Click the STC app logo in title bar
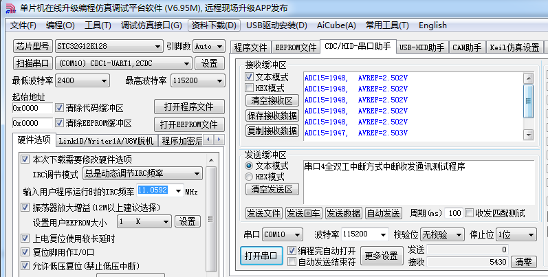This screenshot has height=277, width=548. pyautogui.click(x=11, y=8)
